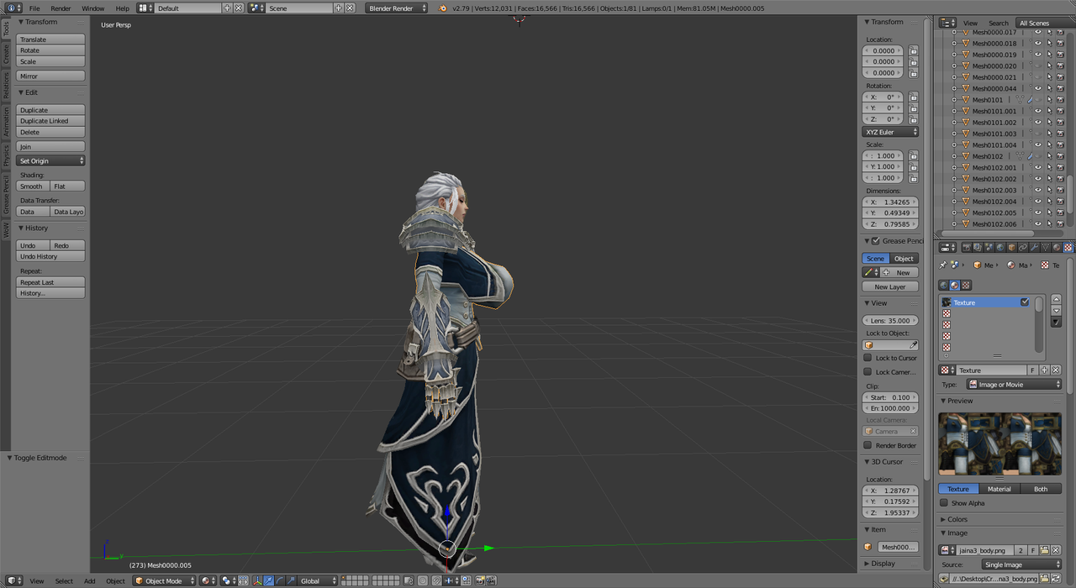Move texture slot down arrow
The width and height of the screenshot is (1076, 588).
1057,311
